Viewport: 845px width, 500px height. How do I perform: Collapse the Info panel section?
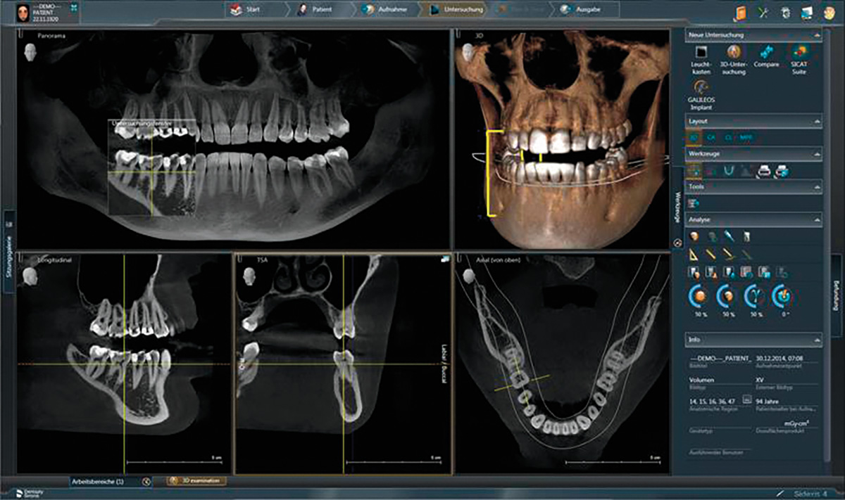coord(817,340)
